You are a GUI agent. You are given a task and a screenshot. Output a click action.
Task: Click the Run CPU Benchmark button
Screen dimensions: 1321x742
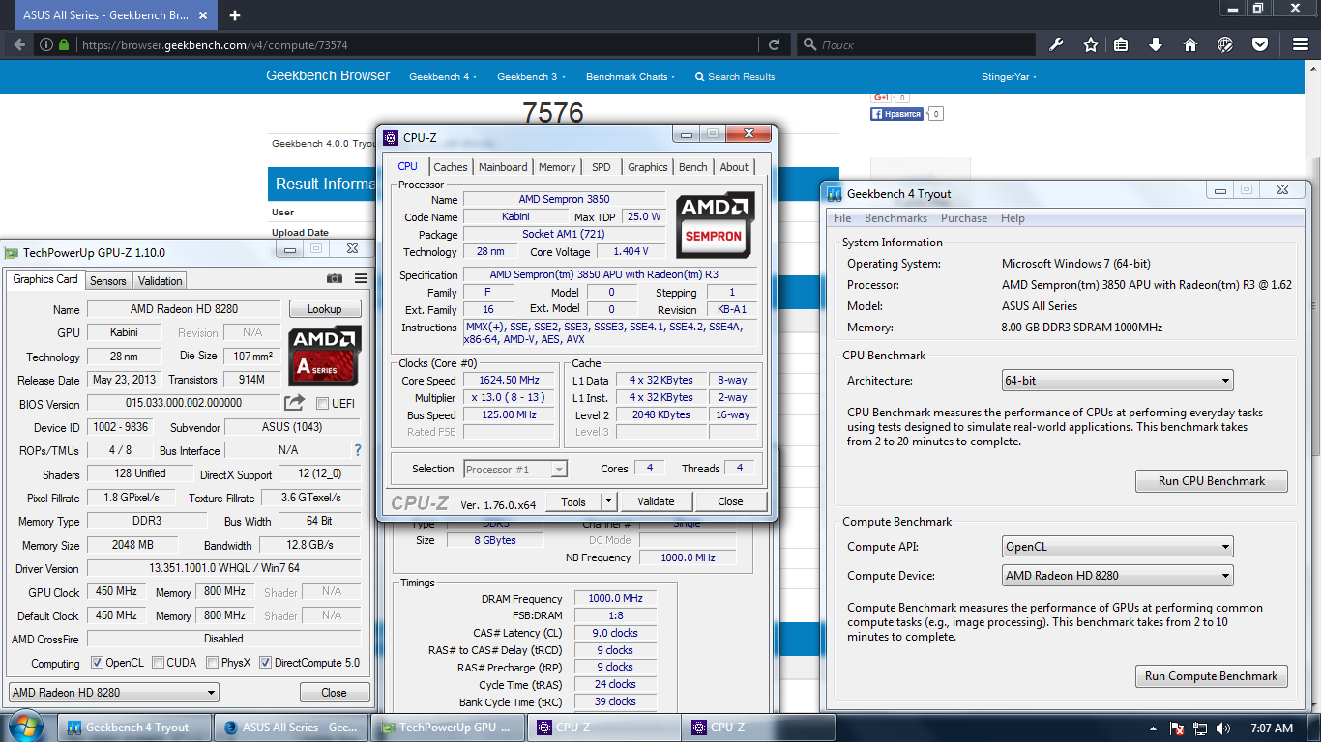pyautogui.click(x=1212, y=481)
